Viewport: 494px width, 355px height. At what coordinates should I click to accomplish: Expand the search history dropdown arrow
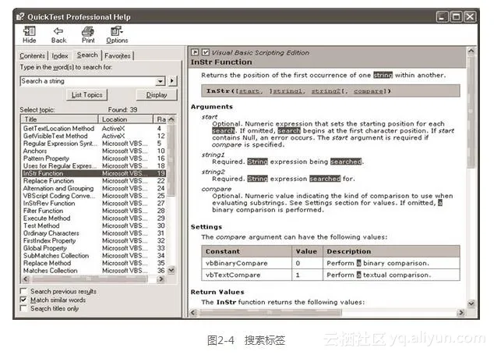pyautogui.click(x=161, y=81)
